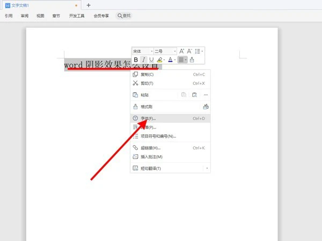
Task: Open the 章节 ribbon tab
Action: pyautogui.click(x=56, y=16)
